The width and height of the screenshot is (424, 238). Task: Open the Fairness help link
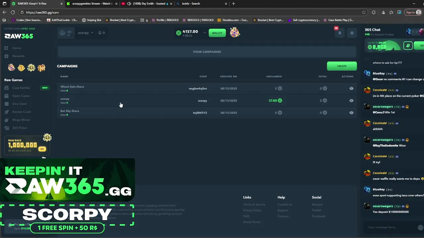pyautogui.click(x=283, y=216)
